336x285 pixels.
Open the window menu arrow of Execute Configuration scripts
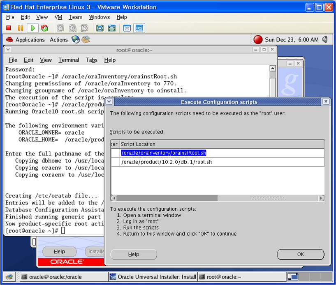coord(109,101)
